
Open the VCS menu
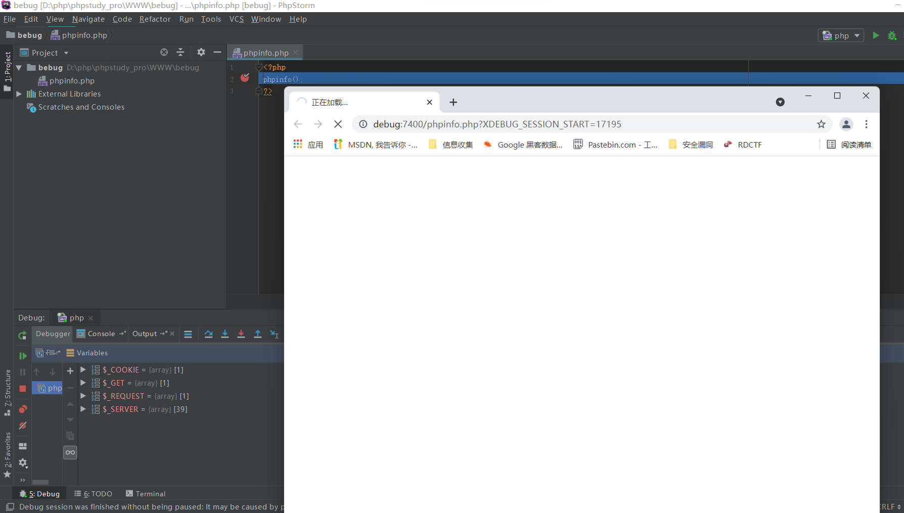point(237,19)
